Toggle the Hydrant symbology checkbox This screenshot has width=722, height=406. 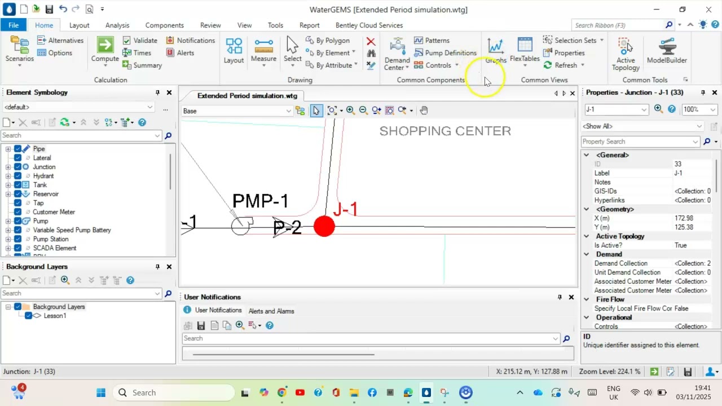(x=17, y=176)
